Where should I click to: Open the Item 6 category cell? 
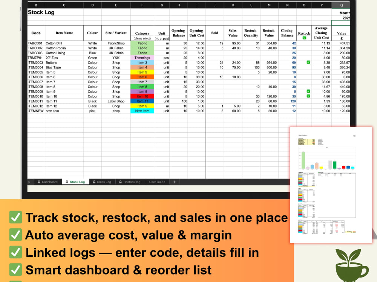coord(142,77)
